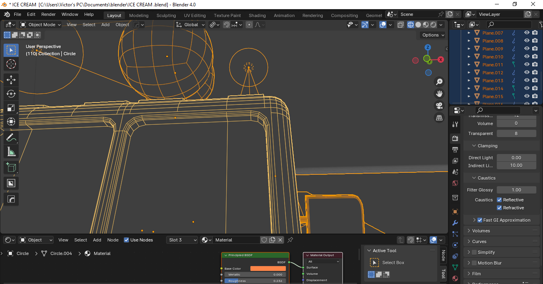Click the pan hand icon in viewport
Viewport: 543px width, 284px height.
coord(439,94)
